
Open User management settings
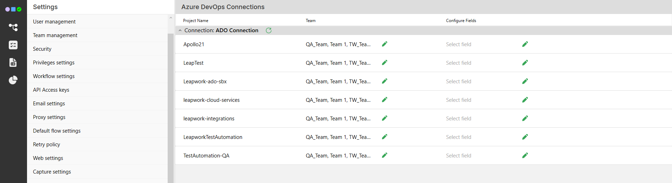coord(54,22)
